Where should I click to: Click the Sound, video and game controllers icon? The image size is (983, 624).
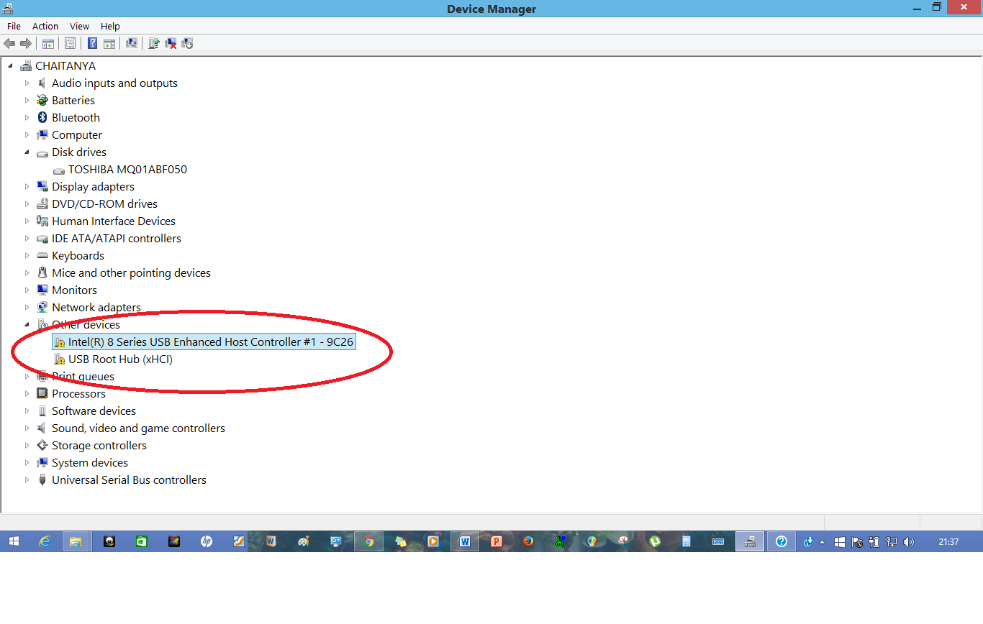[x=42, y=428]
